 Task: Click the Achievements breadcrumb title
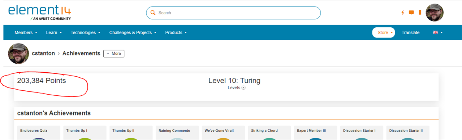(x=81, y=53)
